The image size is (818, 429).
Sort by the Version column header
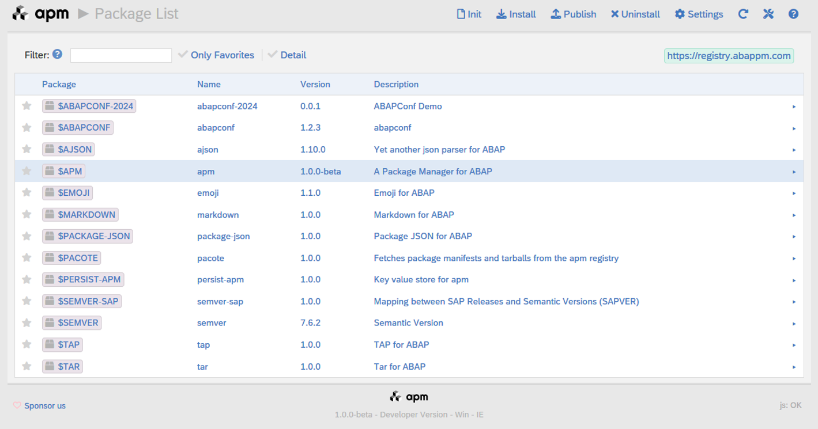315,84
